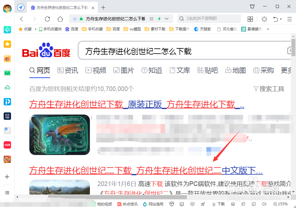Expand the address bar dropdown chevron
The width and height of the screenshot is (296, 208).
[166, 19]
